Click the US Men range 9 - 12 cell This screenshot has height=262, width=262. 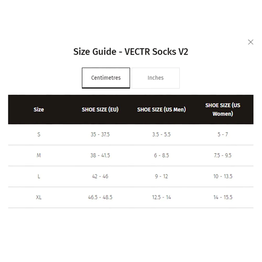coord(162,176)
